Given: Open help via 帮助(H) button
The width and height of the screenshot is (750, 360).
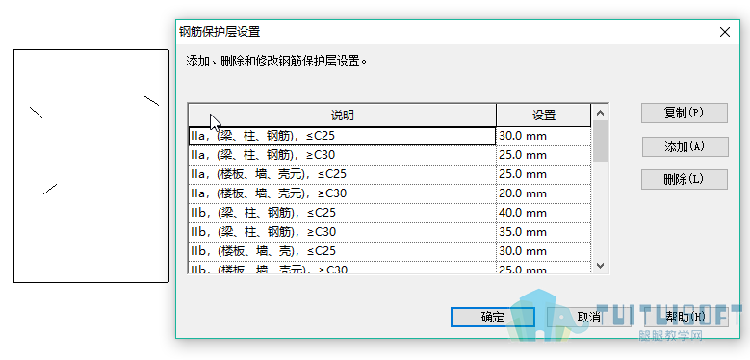Looking at the screenshot, I should (685, 317).
